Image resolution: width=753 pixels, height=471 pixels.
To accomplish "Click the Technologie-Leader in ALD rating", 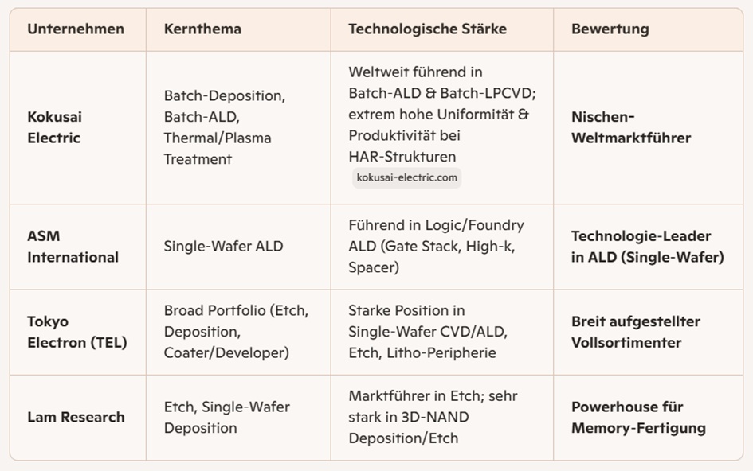I will (647, 247).
